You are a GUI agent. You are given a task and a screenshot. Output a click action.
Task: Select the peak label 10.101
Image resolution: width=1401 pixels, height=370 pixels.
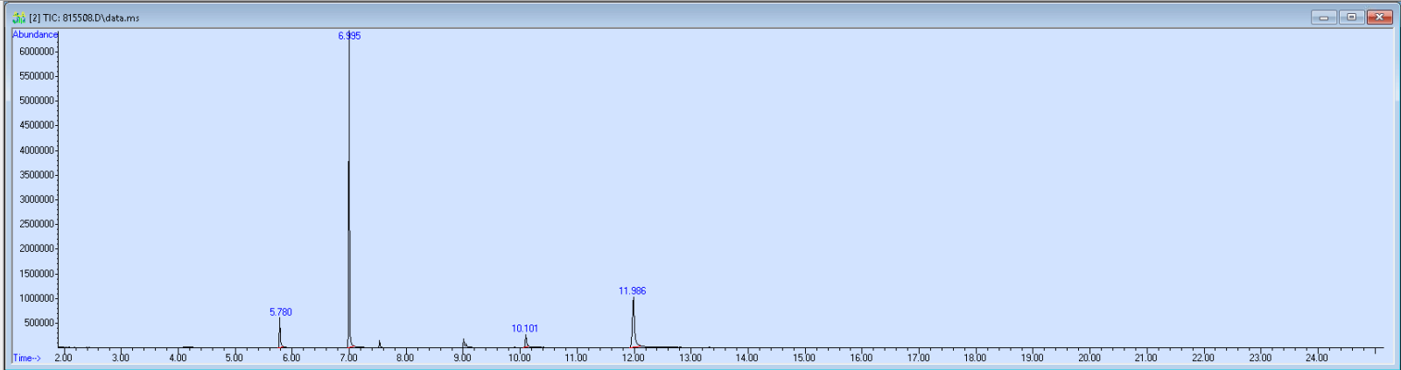coord(525,329)
